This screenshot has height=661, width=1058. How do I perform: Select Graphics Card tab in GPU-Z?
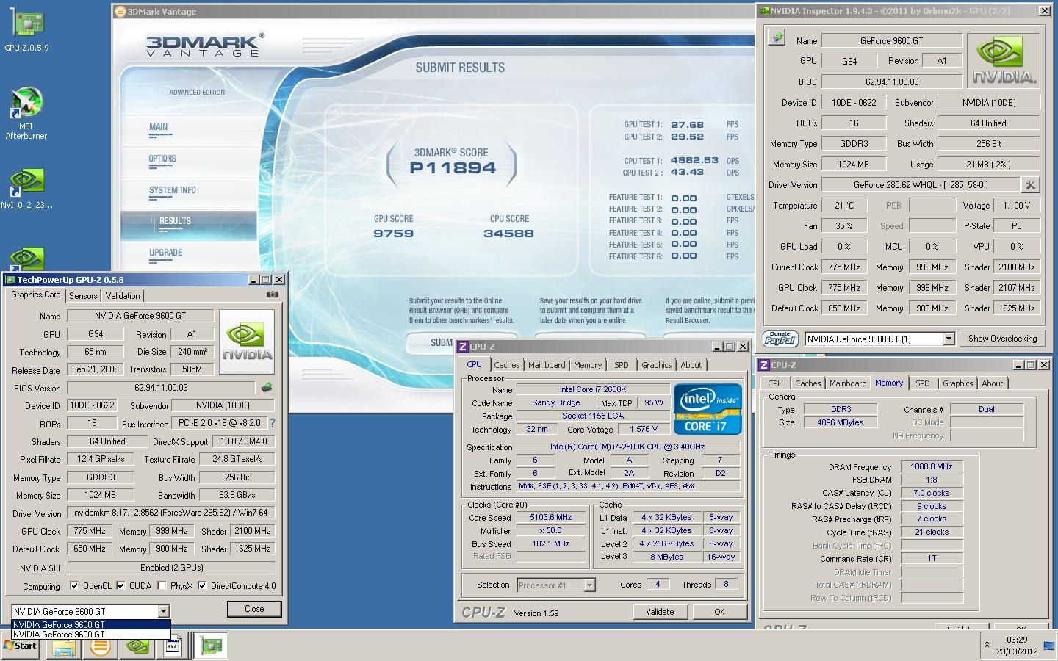(x=36, y=295)
